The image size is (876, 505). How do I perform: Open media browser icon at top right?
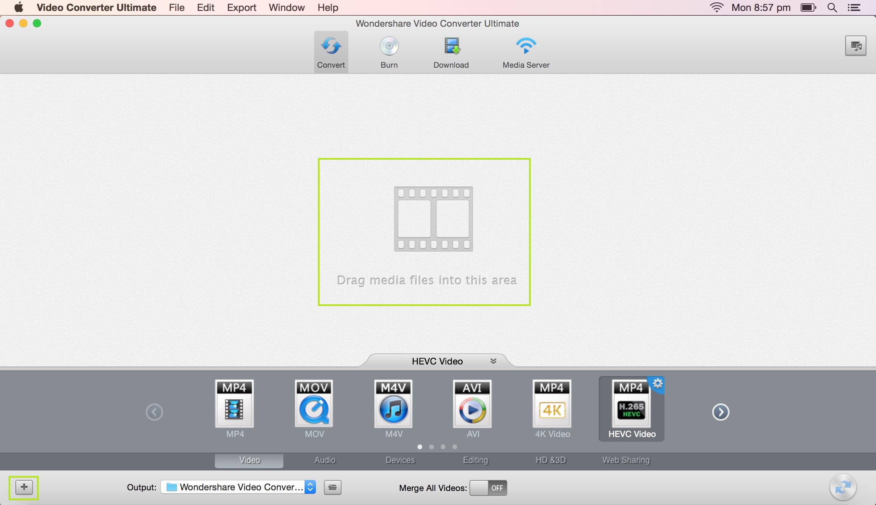click(x=855, y=45)
